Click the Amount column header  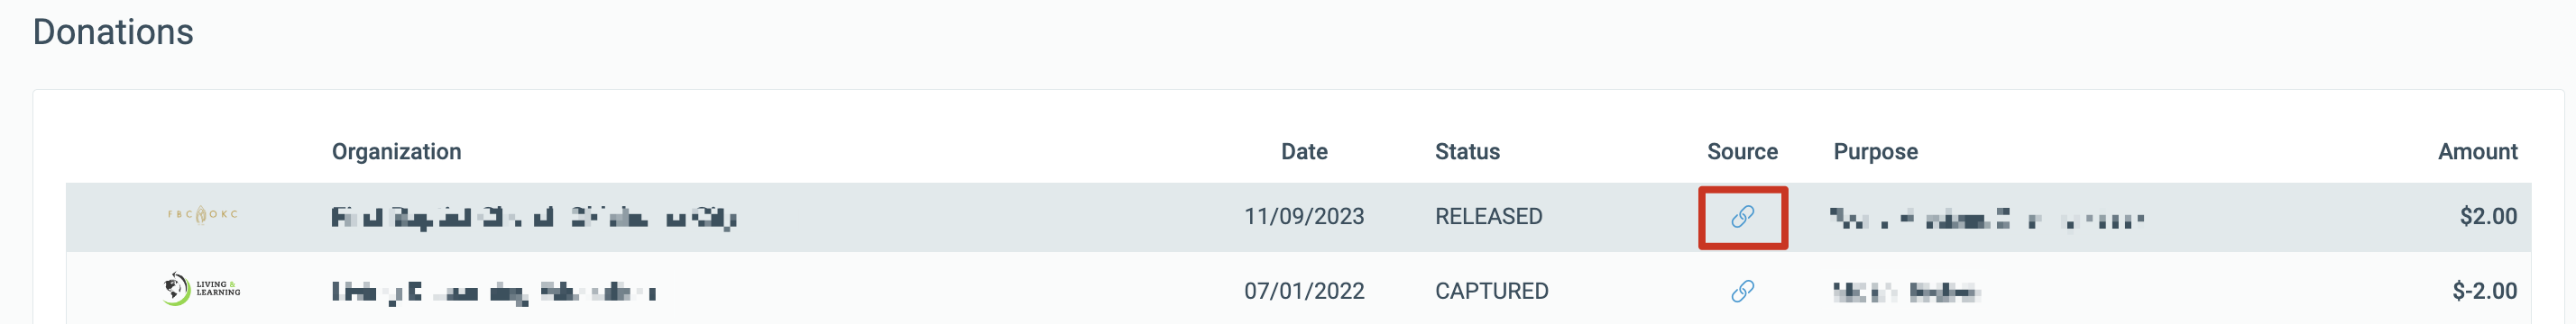tap(2477, 151)
